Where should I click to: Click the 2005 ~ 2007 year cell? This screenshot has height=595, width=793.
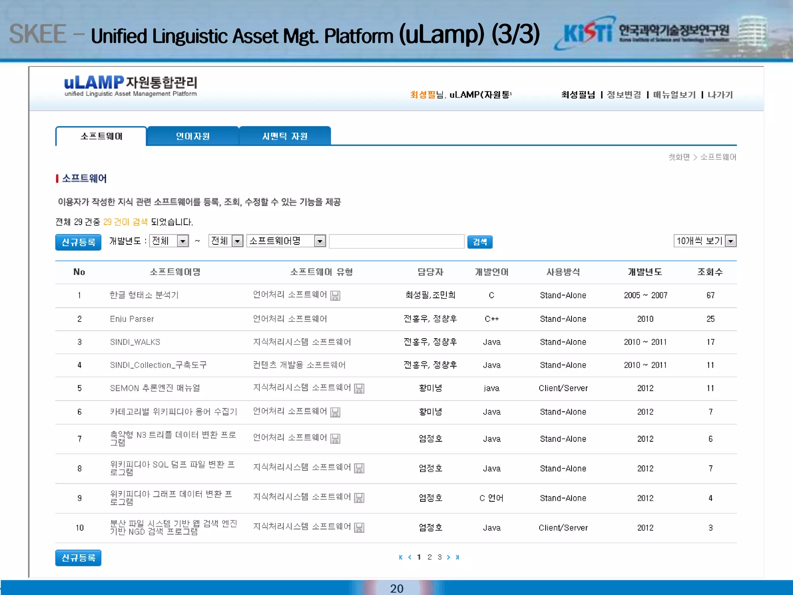[645, 295]
